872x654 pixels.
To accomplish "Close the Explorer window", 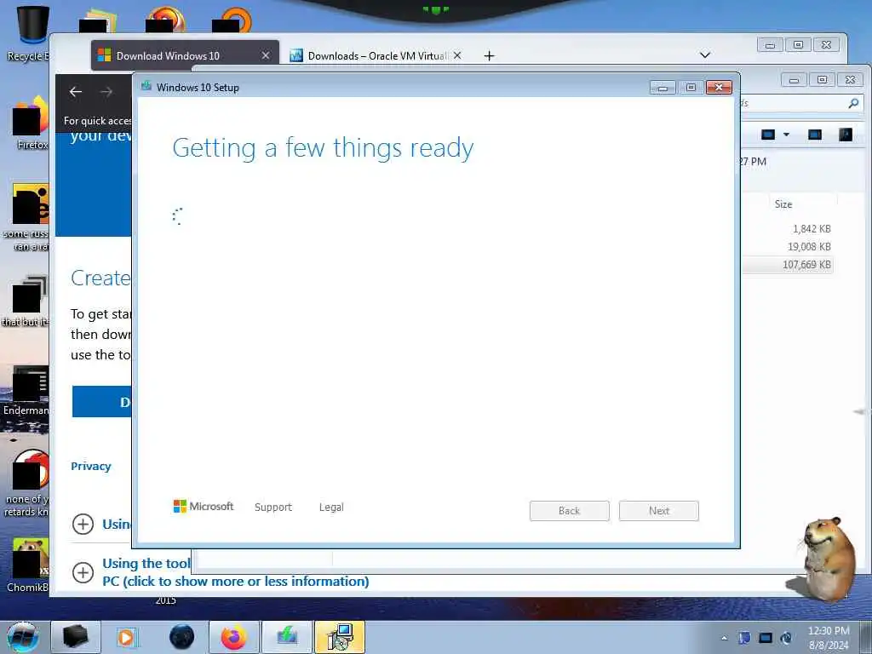I will click(x=851, y=80).
